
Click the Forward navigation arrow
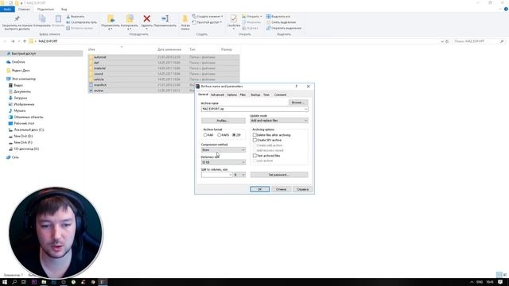tap(13, 41)
